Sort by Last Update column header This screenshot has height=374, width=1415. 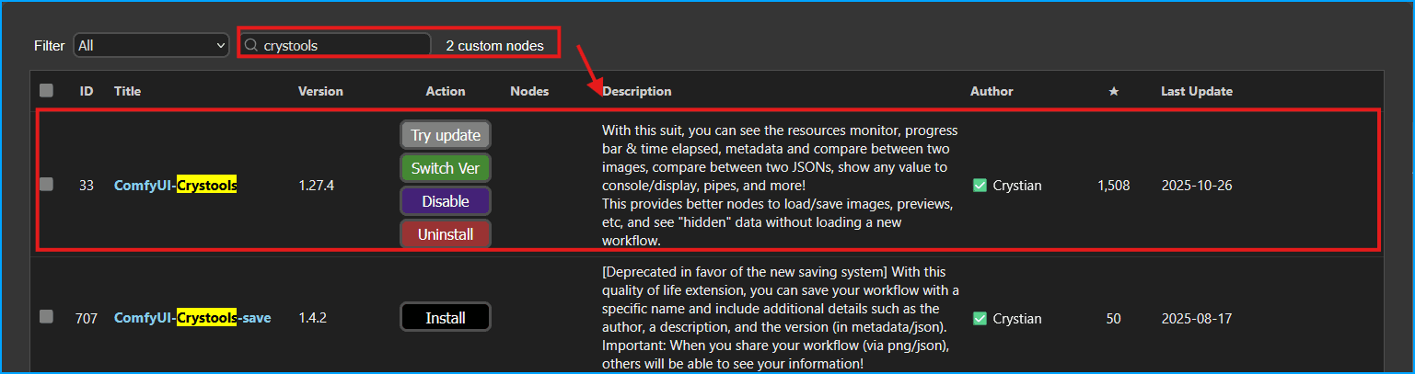pyautogui.click(x=1196, y=91)
